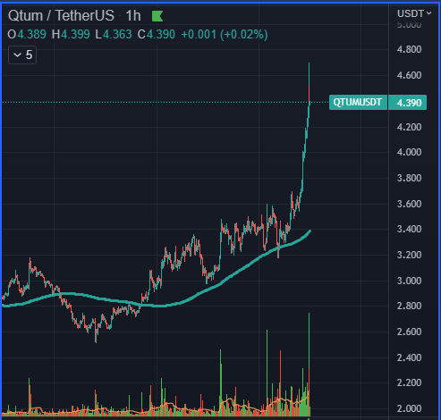Viewport: 441px width, 420px height.
Task: Click the 4.000 price axis label
Action: coord(409,152)
